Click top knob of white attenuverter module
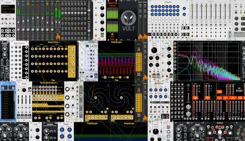245x141 pixels. point(67,89)
